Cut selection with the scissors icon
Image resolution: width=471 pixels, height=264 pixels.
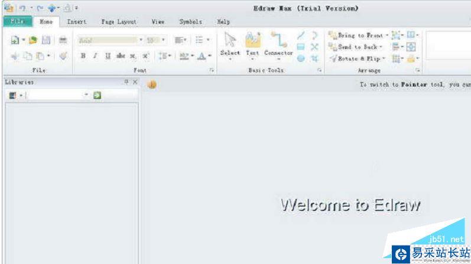(15, 56)
